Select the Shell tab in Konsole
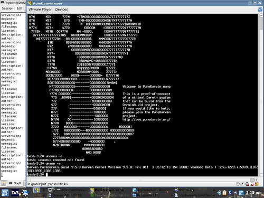Screen dimensions: 264x198 click(15, 183)
